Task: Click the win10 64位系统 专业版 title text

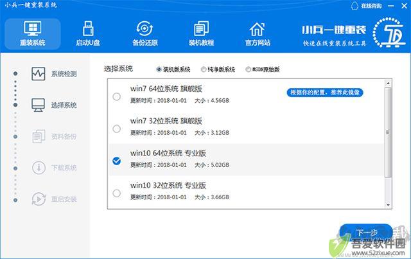Action: (168, 153)
